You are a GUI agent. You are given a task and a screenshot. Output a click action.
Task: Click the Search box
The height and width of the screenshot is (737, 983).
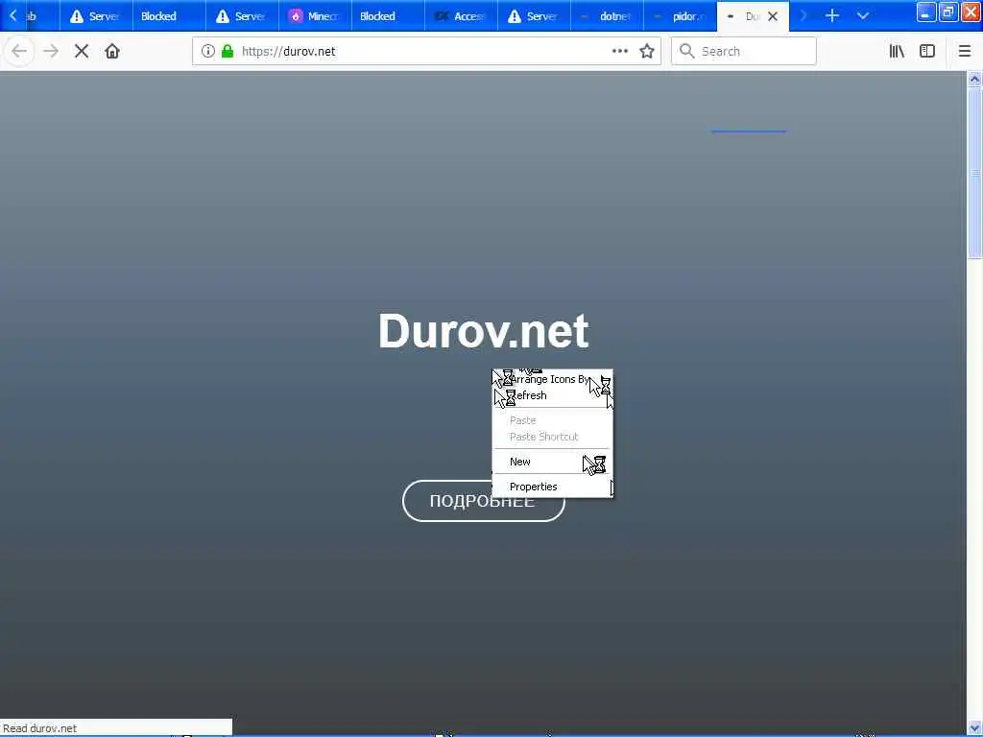click(744, 51)
